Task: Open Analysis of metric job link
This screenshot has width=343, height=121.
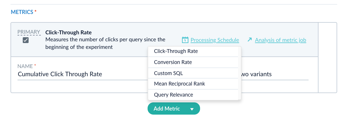Action: coord(280,40)
